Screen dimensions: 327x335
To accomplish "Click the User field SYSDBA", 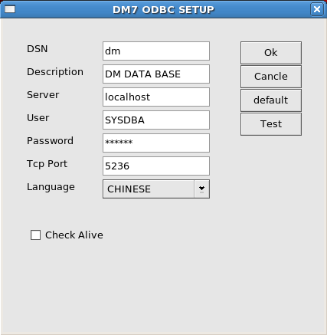I will (156, 120).
